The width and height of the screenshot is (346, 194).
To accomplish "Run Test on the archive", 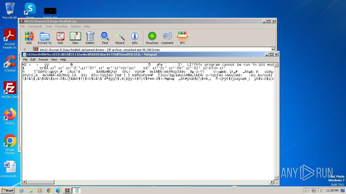I will coord(60,38).
